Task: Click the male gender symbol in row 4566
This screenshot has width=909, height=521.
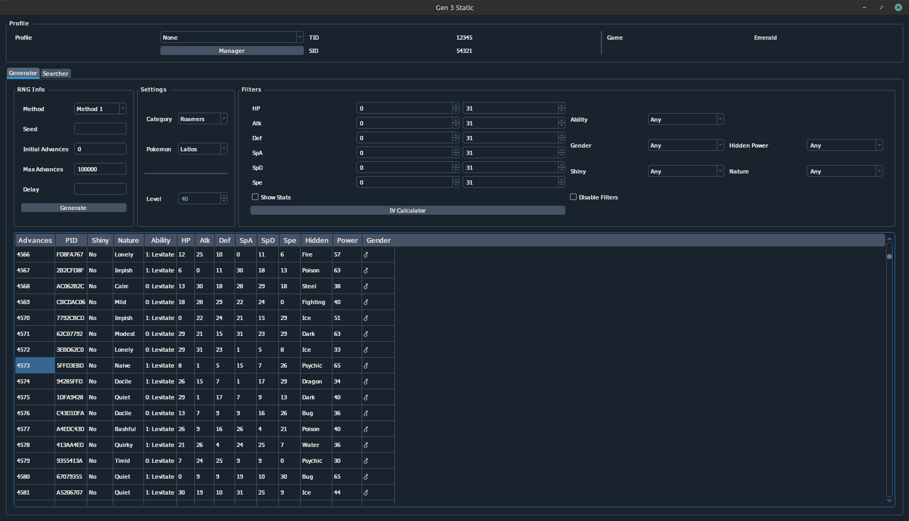Action: click(x=366, y=254)
